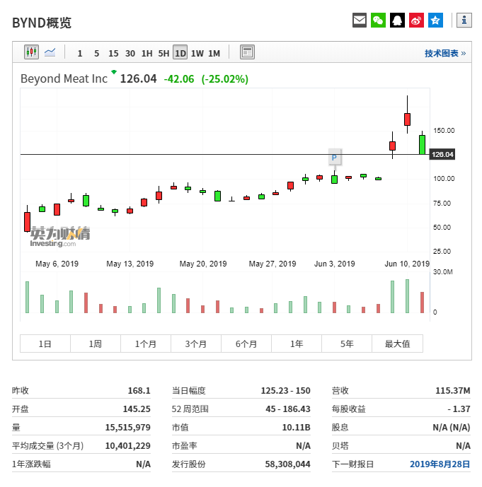Select the 1H chart interval

pyautogui.click(x=147, y=54)
